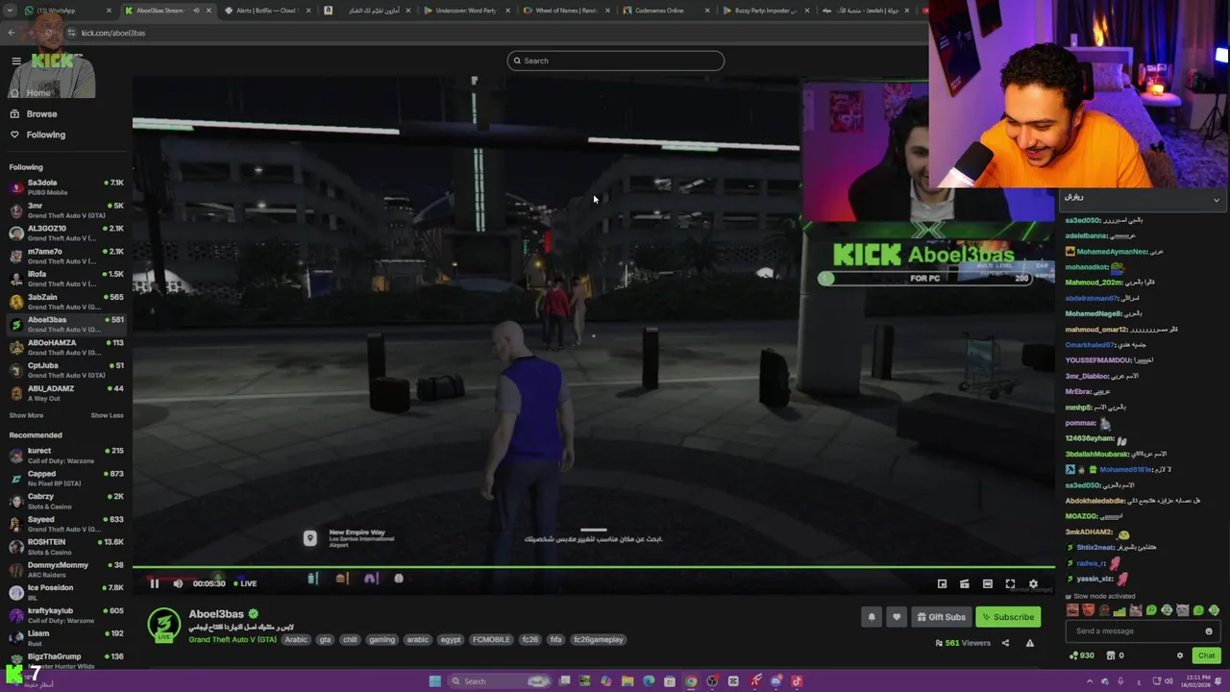Screen dimensions: 1230x692
Task: Toggle stream notifications bell button
Action: click(872, 617)
